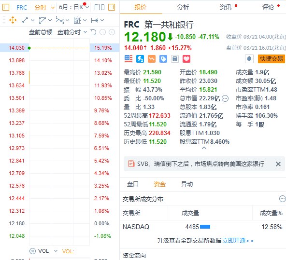The height and width of the screenshot is (260, 286).
Task: Open the 资金 tab
Action: click(x=159, y=184)
